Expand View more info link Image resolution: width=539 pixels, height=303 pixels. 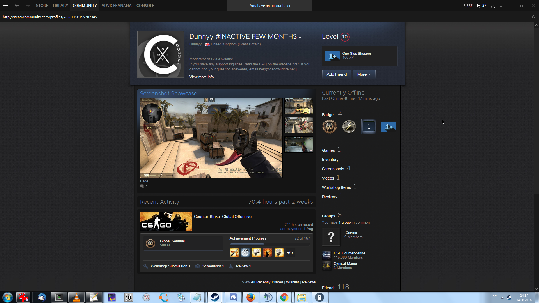point(201,77)
